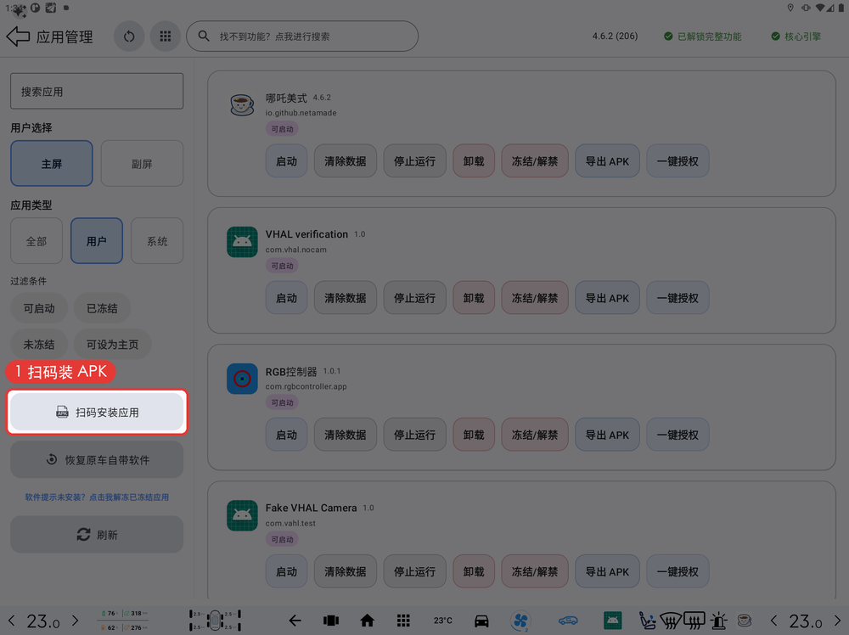The image size is (849, 635).
Task: Tap hazard beacon light icon
Action: [719, 621]
